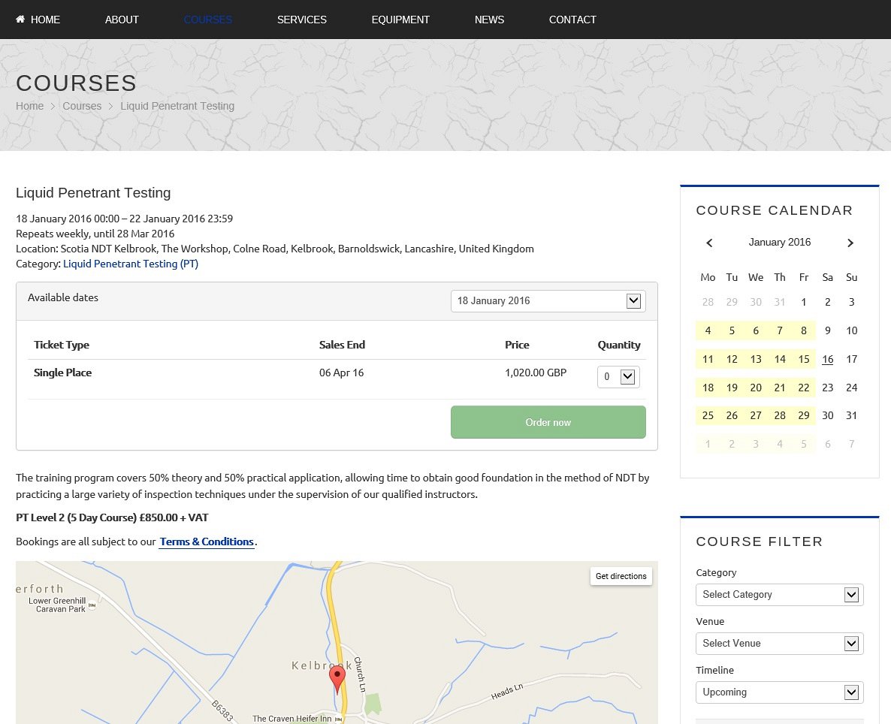Image resolution: width=891 pixels, height=724 pixels.
Task: Select January 29 in the calendar
Action: 804,415
